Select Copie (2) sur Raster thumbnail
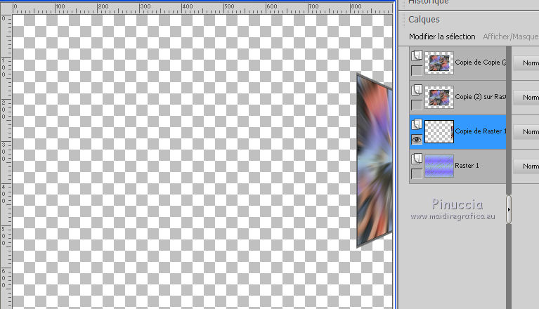This screenshot has width=539, height=309. click(x=439, y=97)
